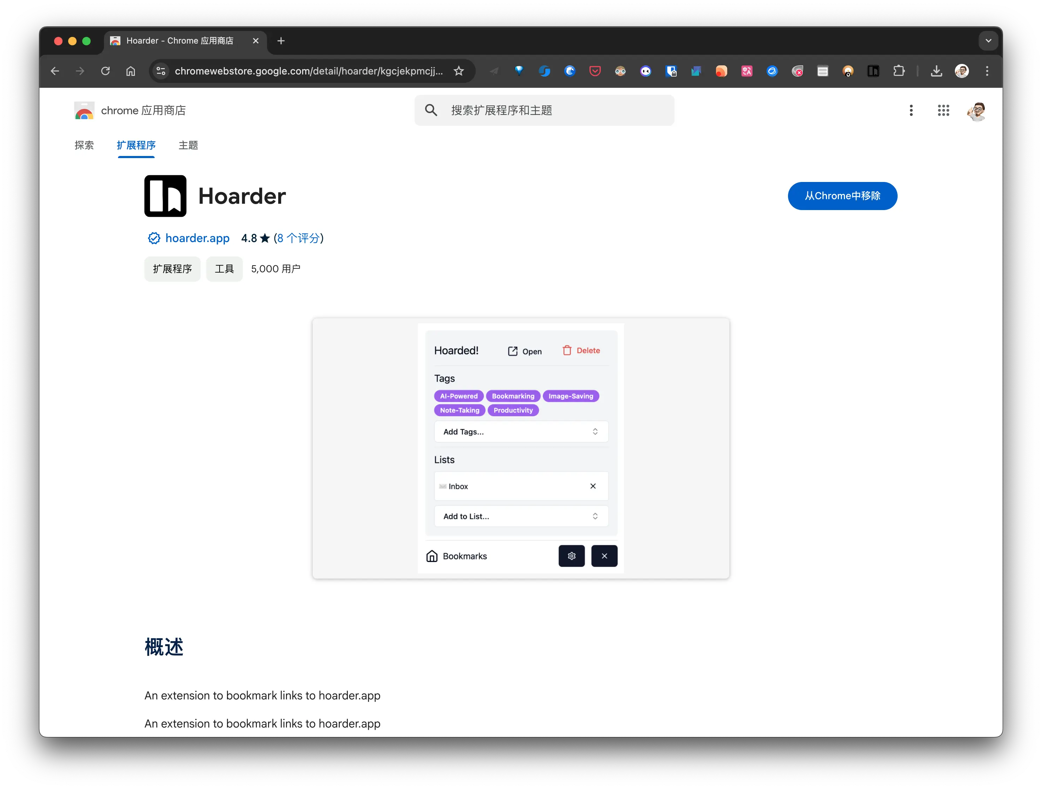This screenshot has width=1042, height=789.
Task: Open the hoarder.app publisher link
Action: (197, 238)
